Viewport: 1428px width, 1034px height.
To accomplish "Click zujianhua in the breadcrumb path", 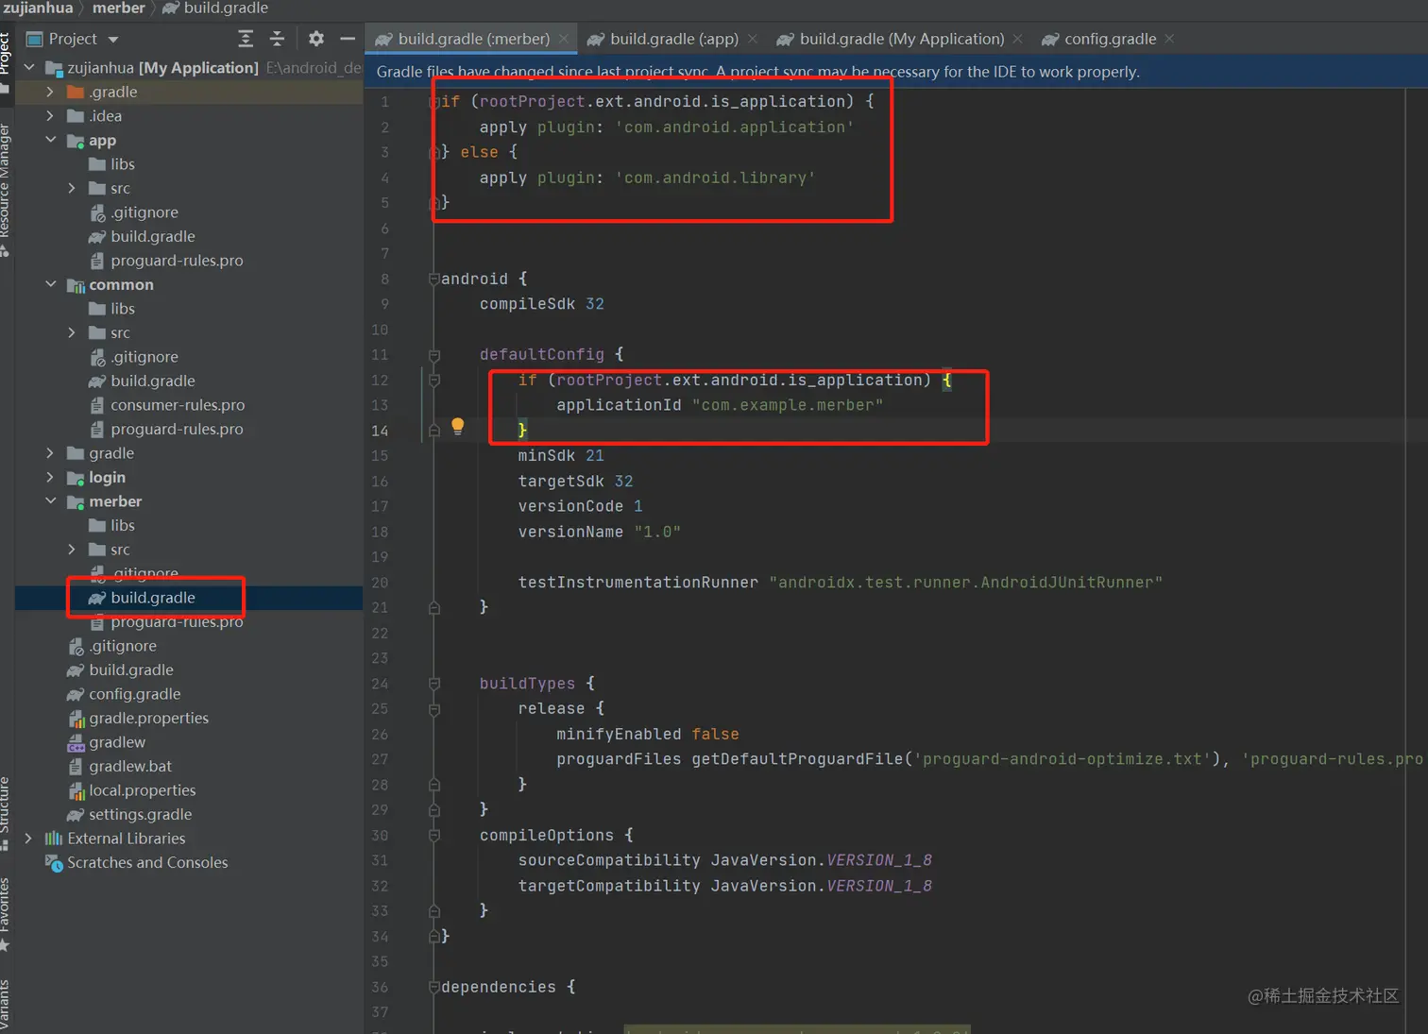I will click(x=38, y=8).
